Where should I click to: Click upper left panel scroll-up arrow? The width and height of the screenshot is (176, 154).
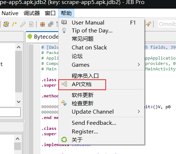click(x=18, y=47)
